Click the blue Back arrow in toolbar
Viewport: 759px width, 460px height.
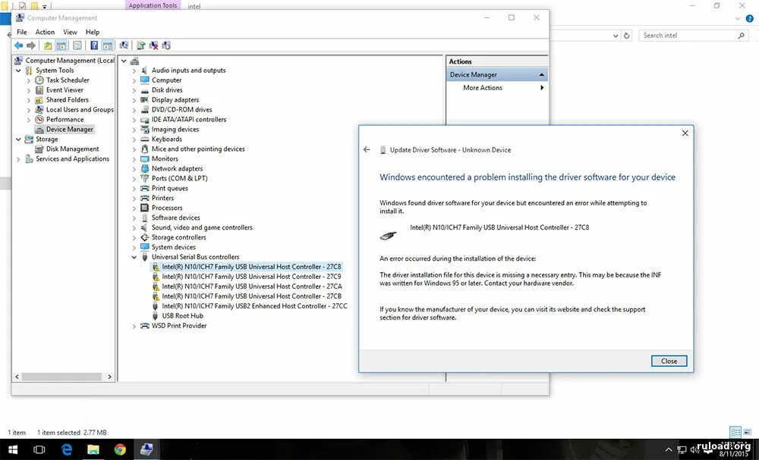[18, 45]
